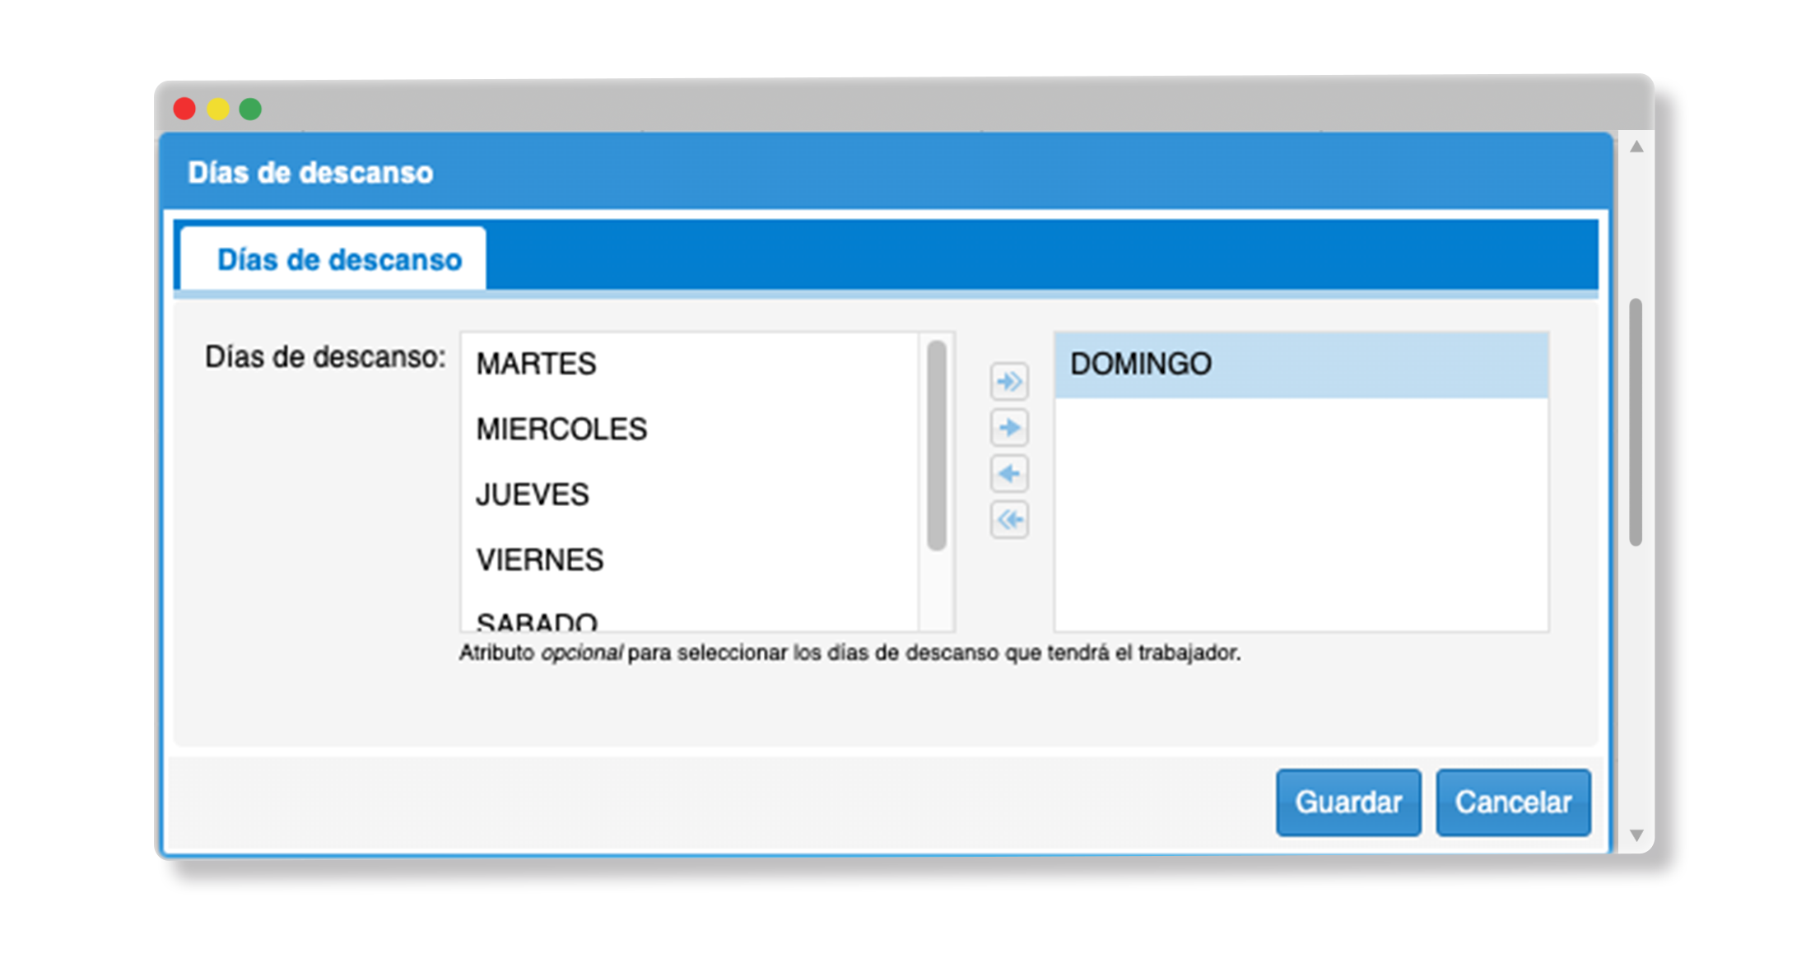Click the yellow minimize window dot
Viewport: 1806px width, 972px height.
(x=217, y=109)
